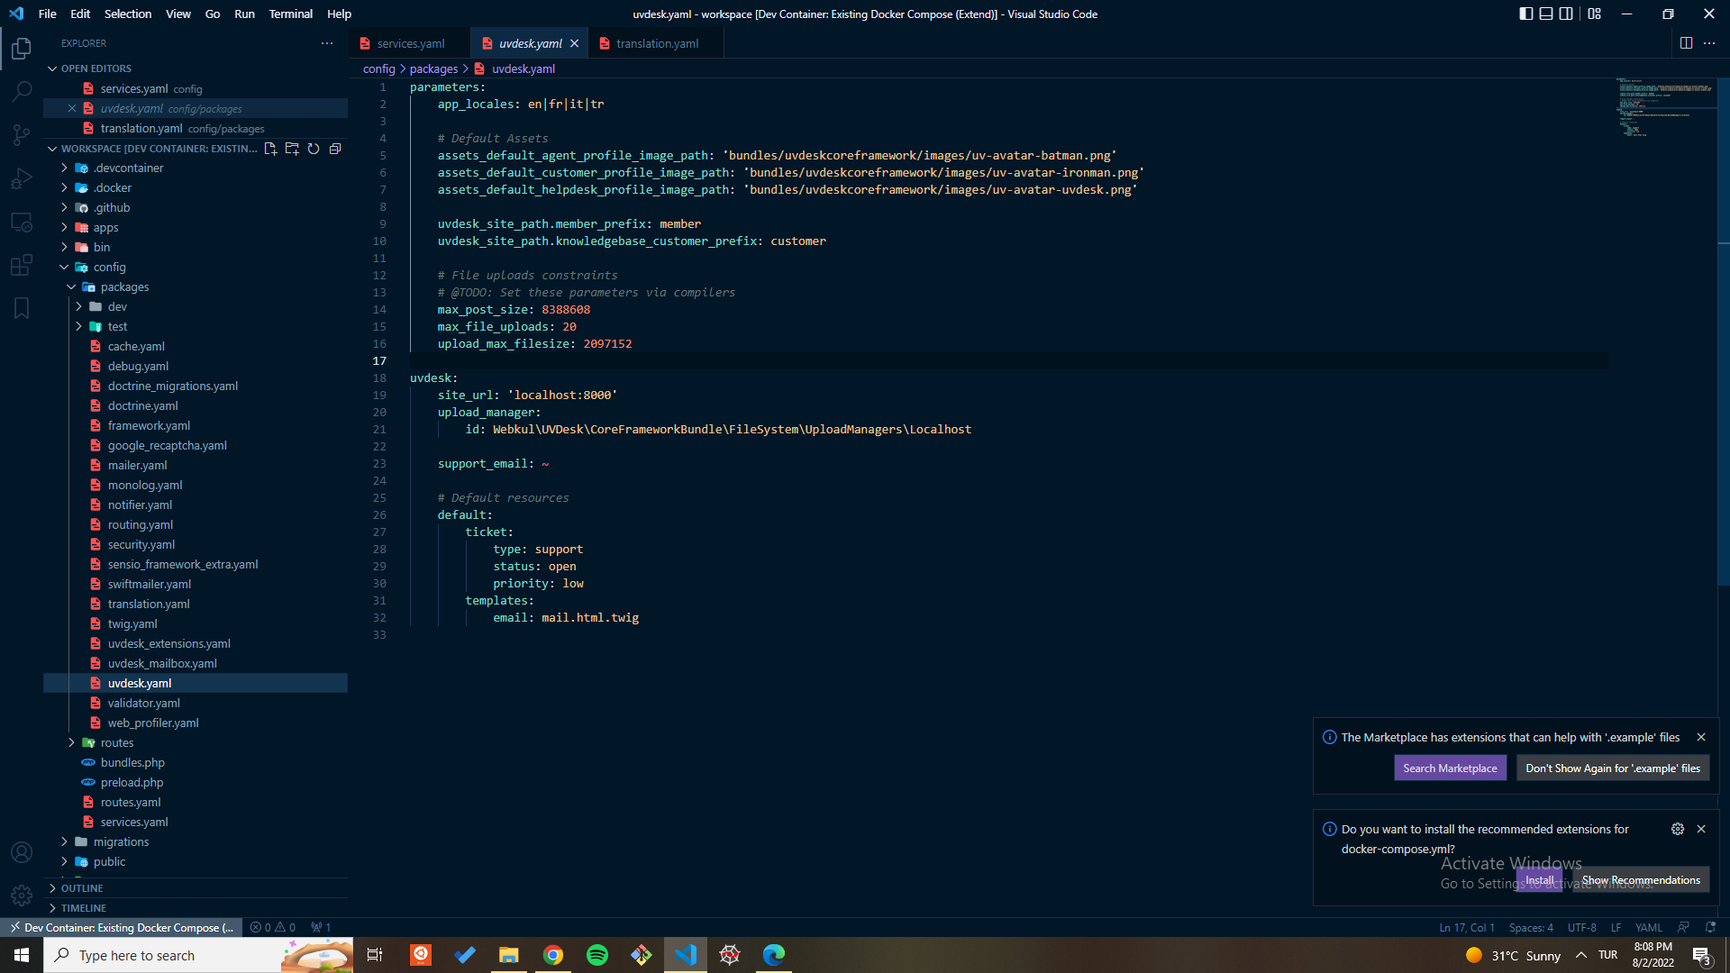Image resolution: width=1730 pixels, height=973 pixels.
Task: Refresh the Explorer with the refresh icon
Action: [x=314, y=149]
